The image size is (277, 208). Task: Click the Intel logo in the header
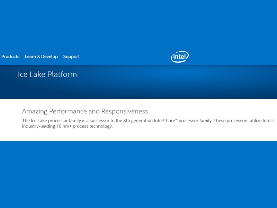tap(180, 56)
